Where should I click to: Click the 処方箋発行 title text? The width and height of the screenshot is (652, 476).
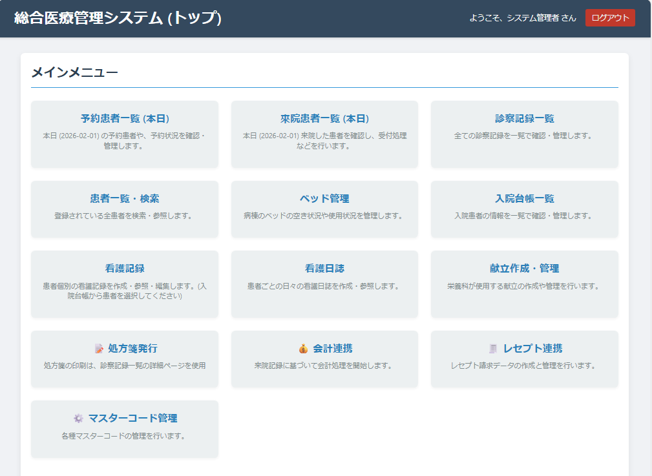point(132,348)
